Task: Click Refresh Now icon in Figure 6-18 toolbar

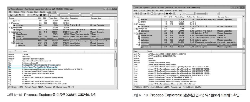Action: (x=16, y=15)
